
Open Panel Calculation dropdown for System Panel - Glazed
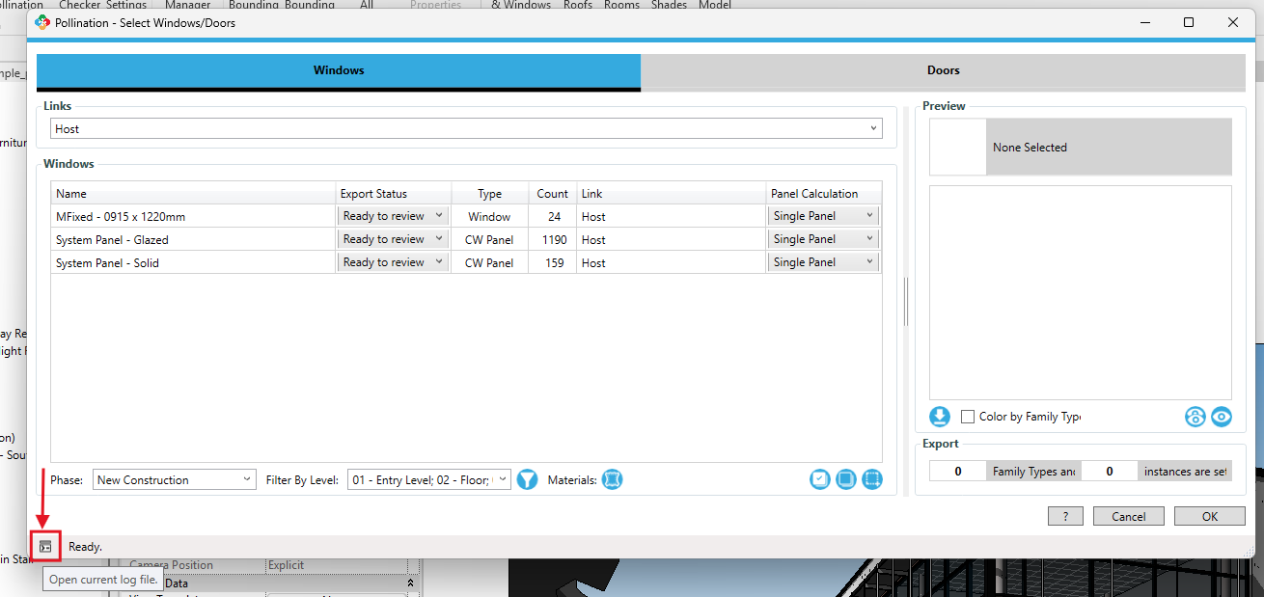click(x=823, y=239)
